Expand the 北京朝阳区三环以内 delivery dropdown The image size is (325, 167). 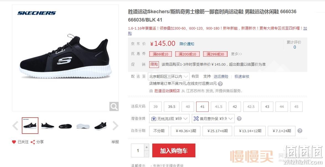coord(169,76)
